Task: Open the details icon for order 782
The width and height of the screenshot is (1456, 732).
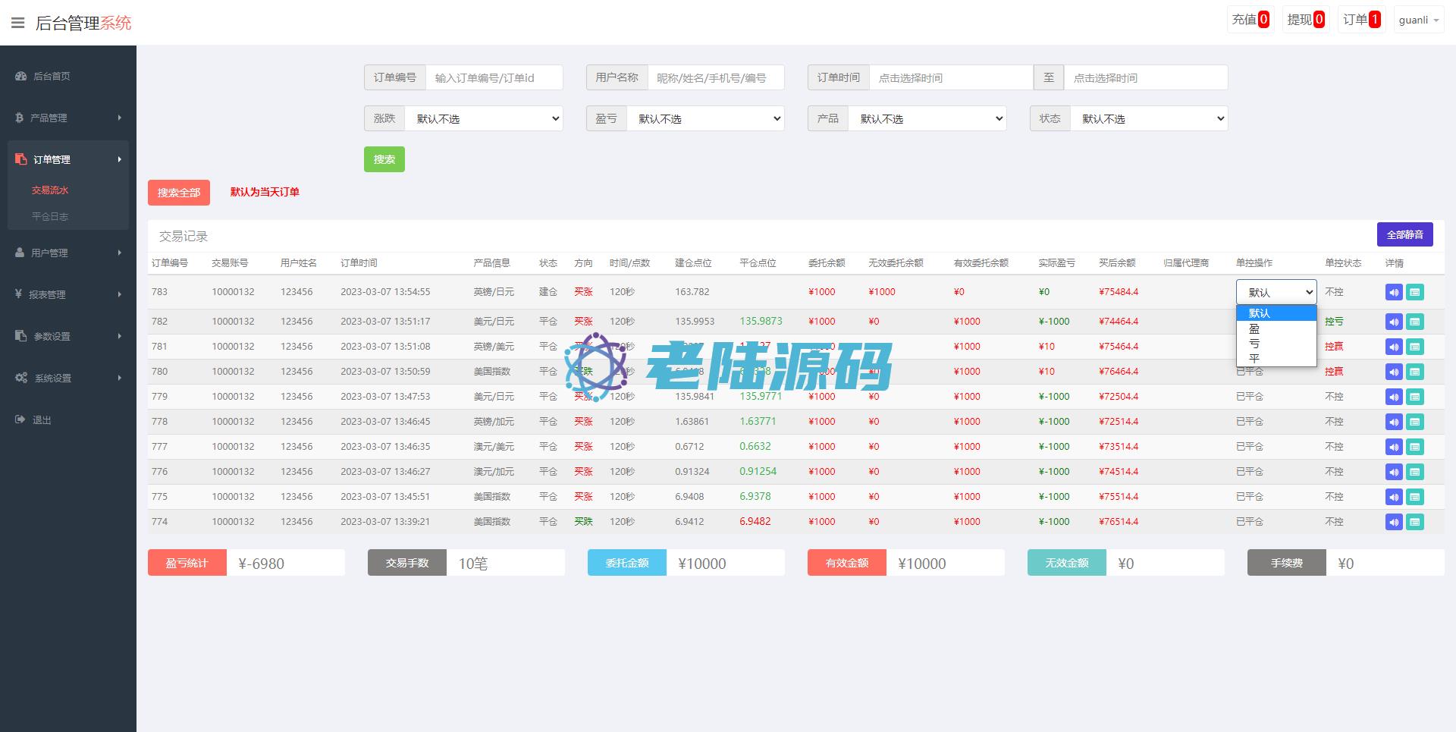Action: coord(1414,322)
